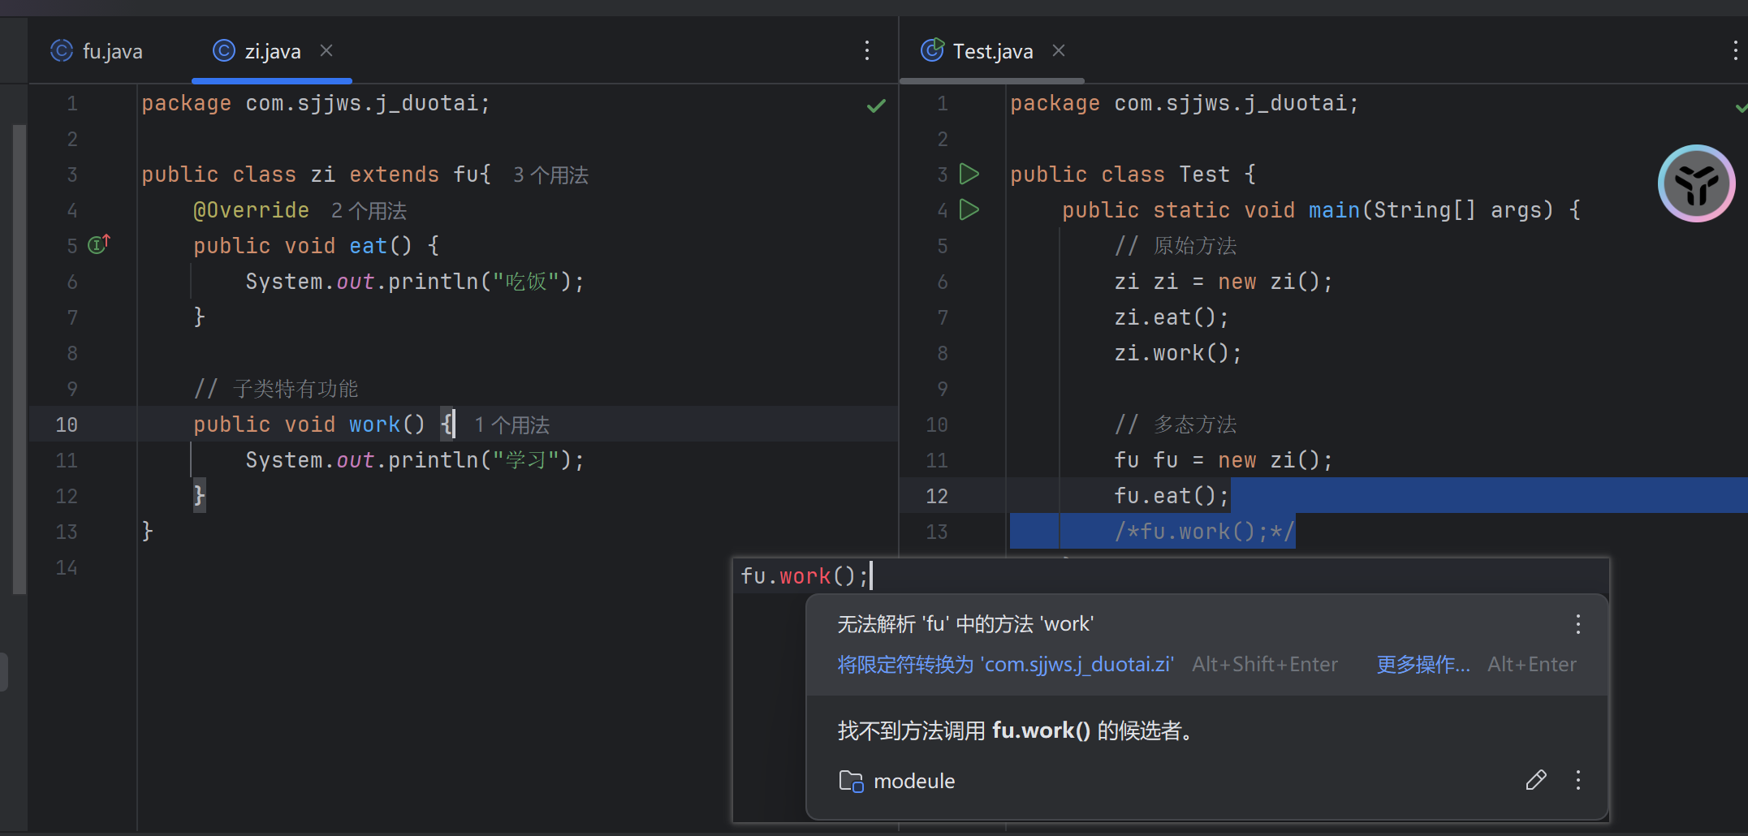
Task: Click the '3 个用法' usages hint
Action: coord(550,175)
